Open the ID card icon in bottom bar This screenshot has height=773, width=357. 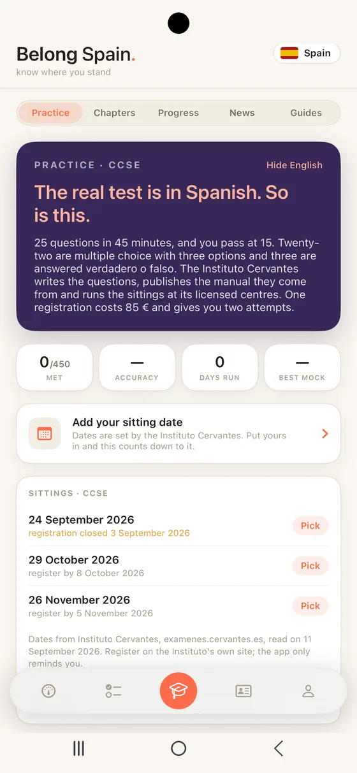point(244,691)
